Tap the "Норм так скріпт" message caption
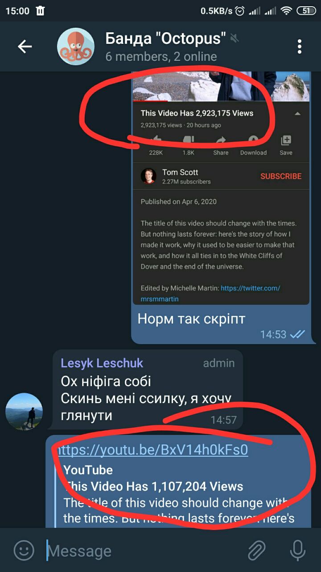 [191, 319]
